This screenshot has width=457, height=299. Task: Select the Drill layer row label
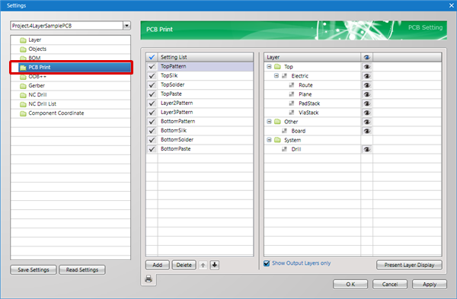click(x=296, y=149)
